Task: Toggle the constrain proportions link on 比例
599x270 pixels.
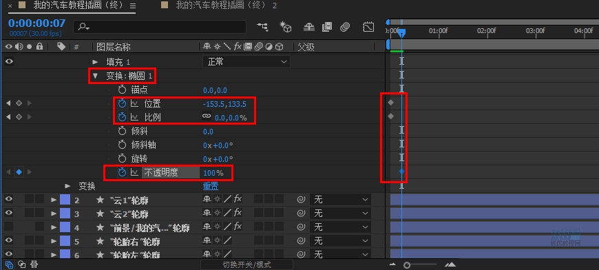Action: [207, 117]
